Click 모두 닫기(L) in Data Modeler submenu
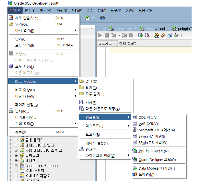This screenshot has height=181, width=199. pyautogui.click(x=105, y=94)
